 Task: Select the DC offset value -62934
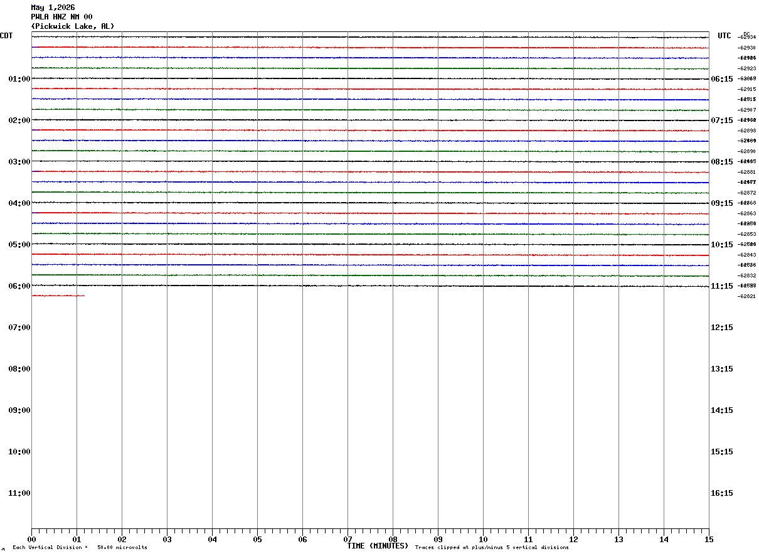pyautogui.click(x=747, y=38)
